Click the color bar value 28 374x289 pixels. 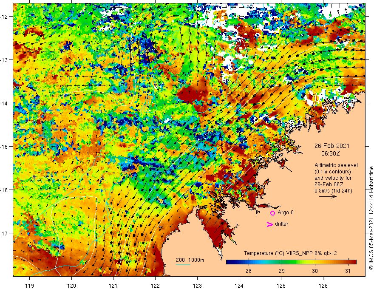(x=249, y=271)
